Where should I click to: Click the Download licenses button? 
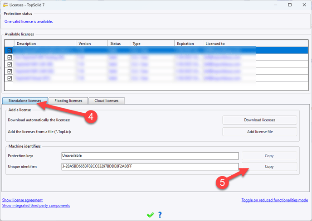click(259, 120)
